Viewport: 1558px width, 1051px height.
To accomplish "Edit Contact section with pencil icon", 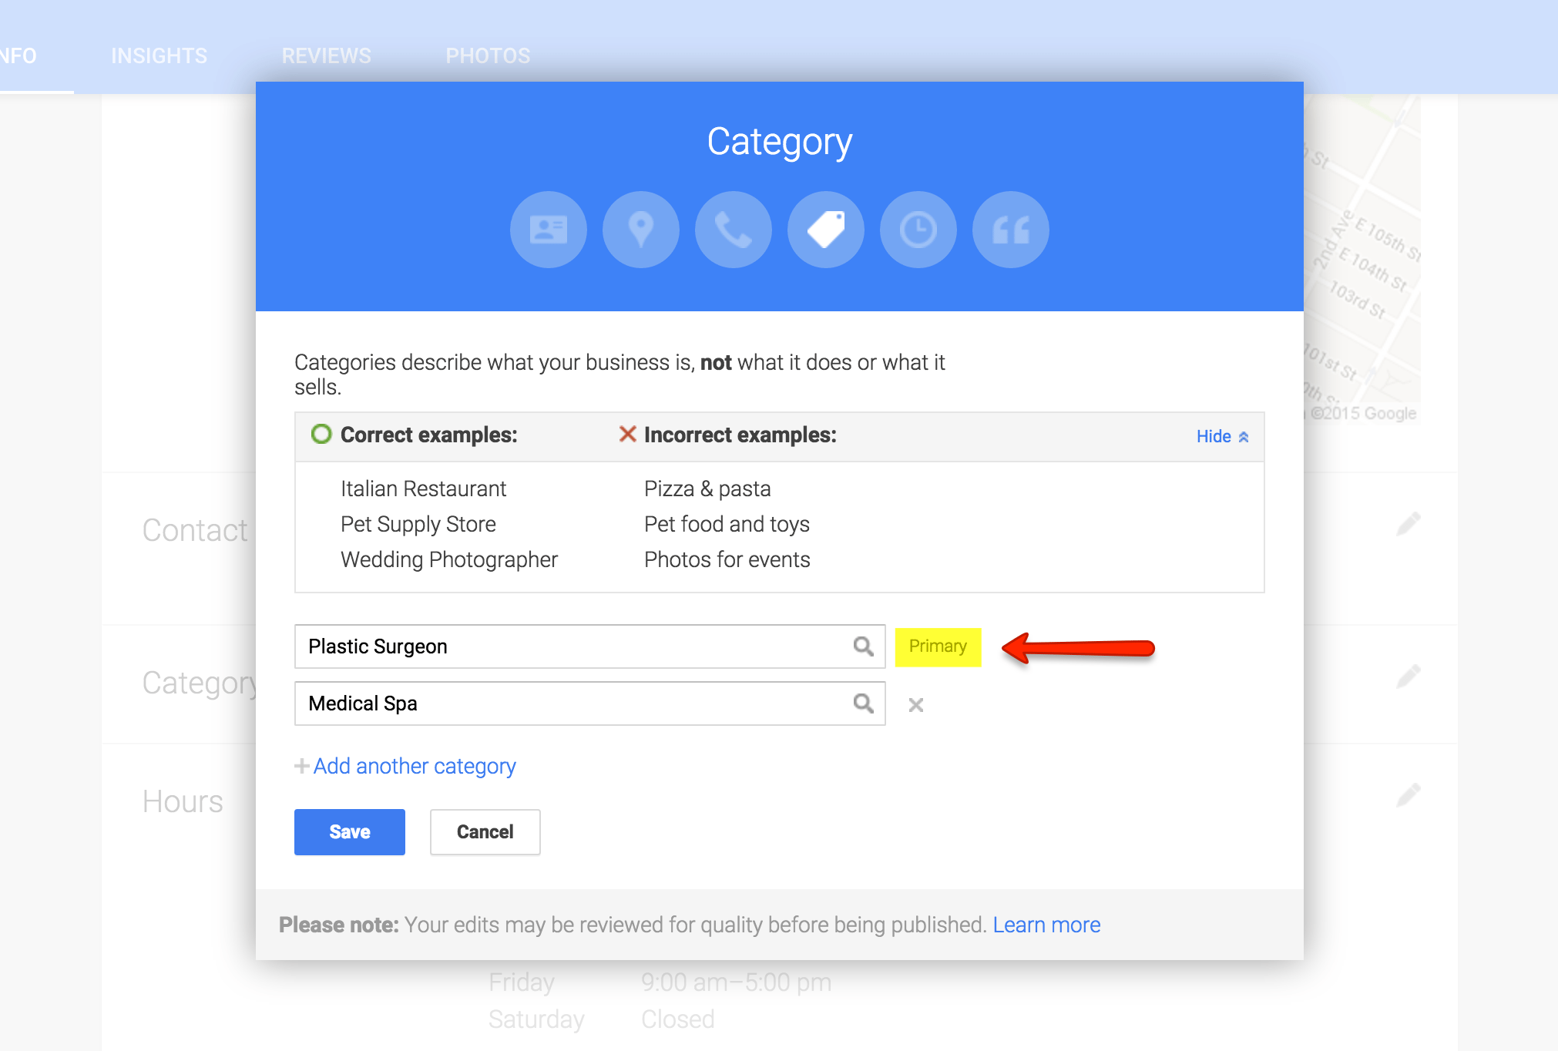I will 1408,525.
